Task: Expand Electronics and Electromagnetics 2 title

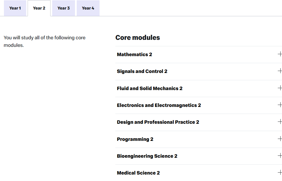Action: pyautogui.click(x=159, y=105)
